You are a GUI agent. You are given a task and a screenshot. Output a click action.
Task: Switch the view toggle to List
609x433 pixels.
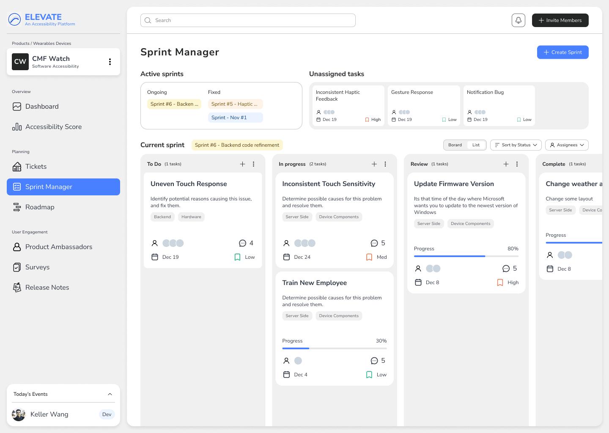point(476,145)
